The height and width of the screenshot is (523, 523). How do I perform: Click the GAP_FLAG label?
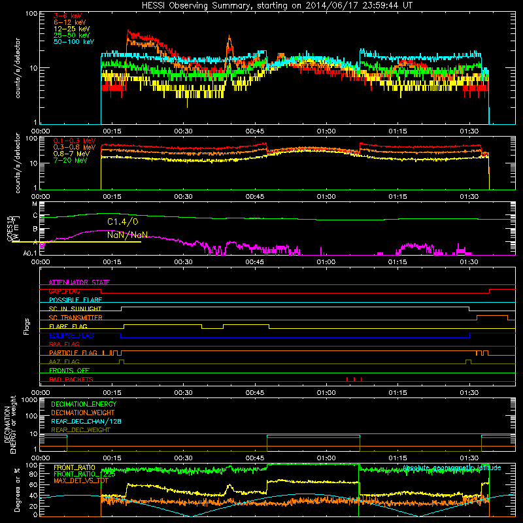64,291
